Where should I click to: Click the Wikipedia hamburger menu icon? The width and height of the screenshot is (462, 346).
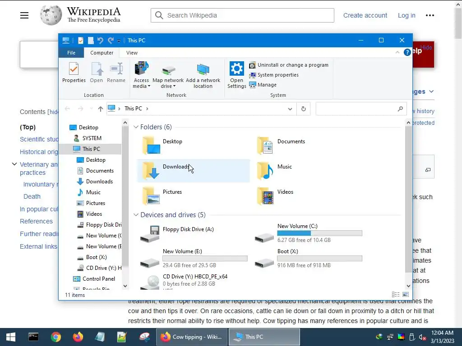24,16
